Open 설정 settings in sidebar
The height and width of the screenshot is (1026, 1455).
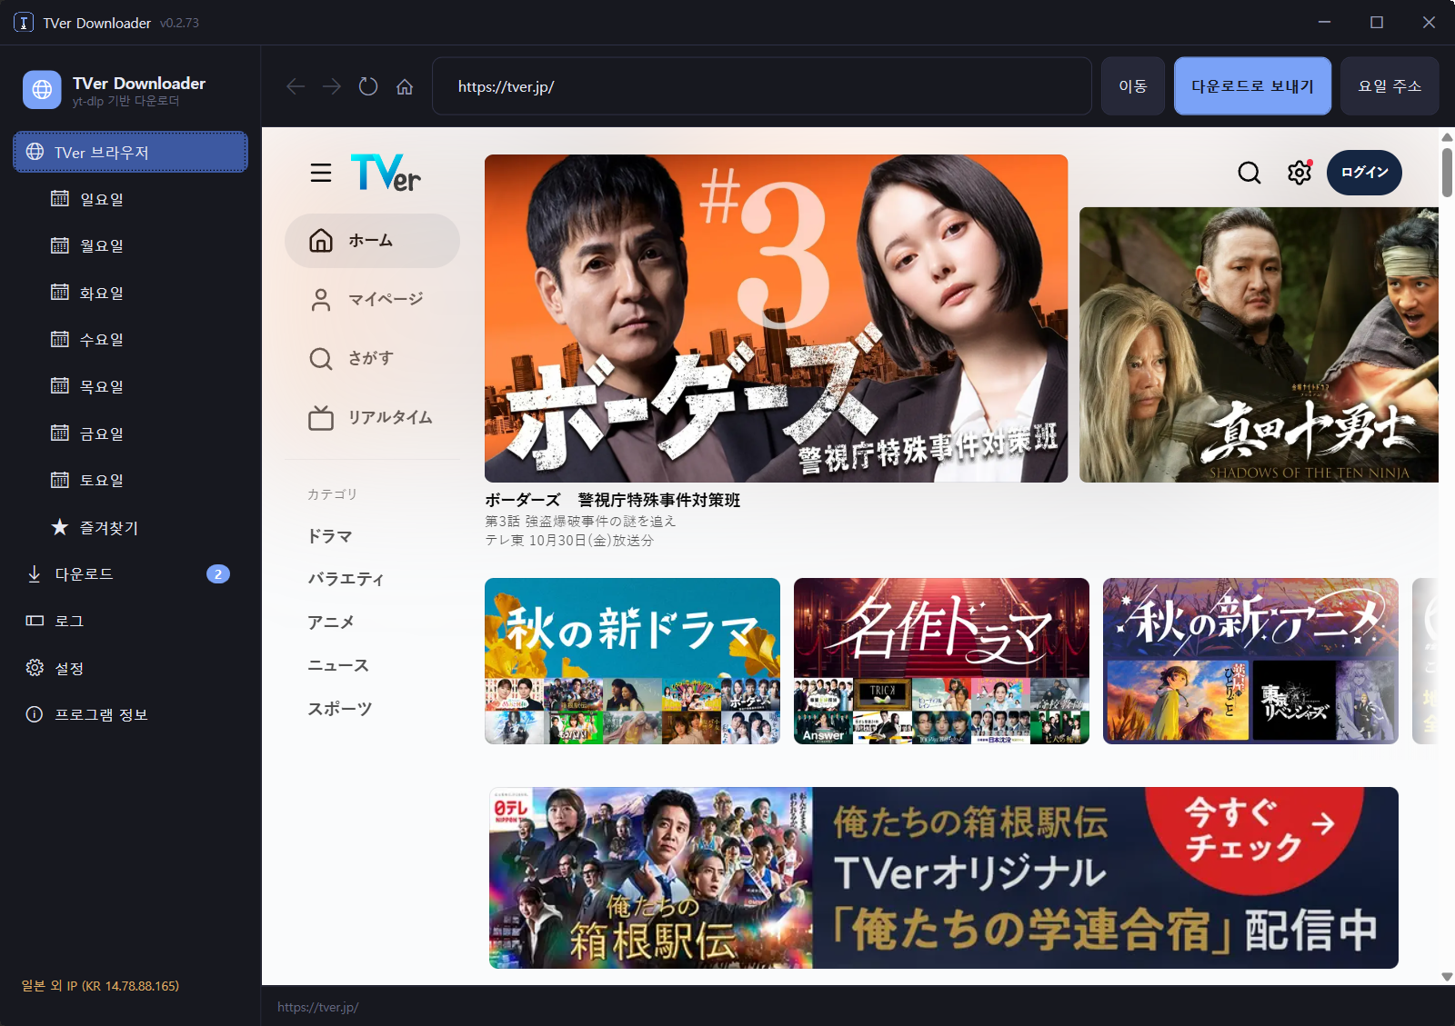click(130, 668)
